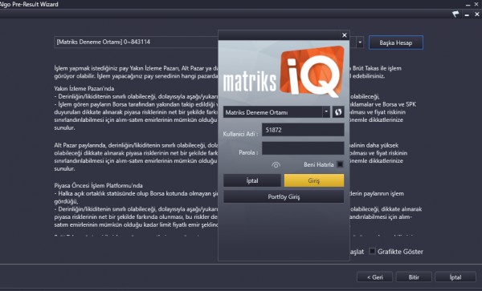Viewport: 482px width, 291px height.
Task: Toggle the password visibility eye icon
Action: click(276, 165)
